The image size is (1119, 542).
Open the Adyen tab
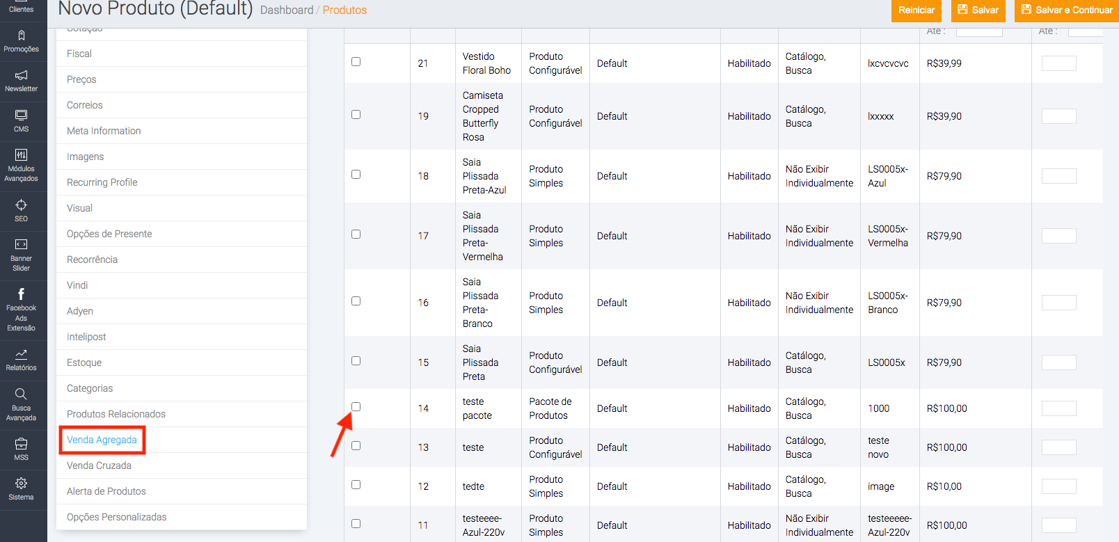click(x=182, y=311)
